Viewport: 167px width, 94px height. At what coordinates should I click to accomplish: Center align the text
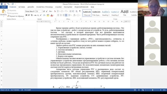coord(61,15)
